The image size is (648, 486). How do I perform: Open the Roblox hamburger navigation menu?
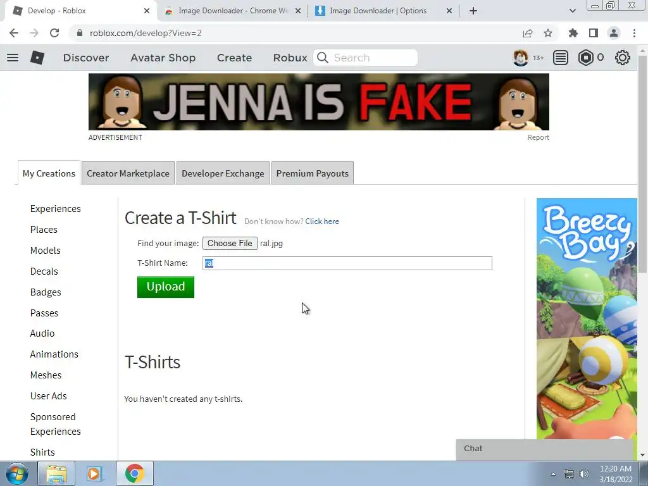[13, 58]
